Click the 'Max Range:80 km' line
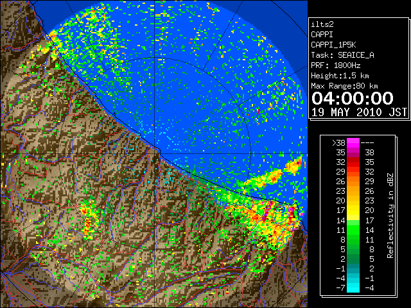The height and width of the screenshot is (308, 411). (344, 86)
